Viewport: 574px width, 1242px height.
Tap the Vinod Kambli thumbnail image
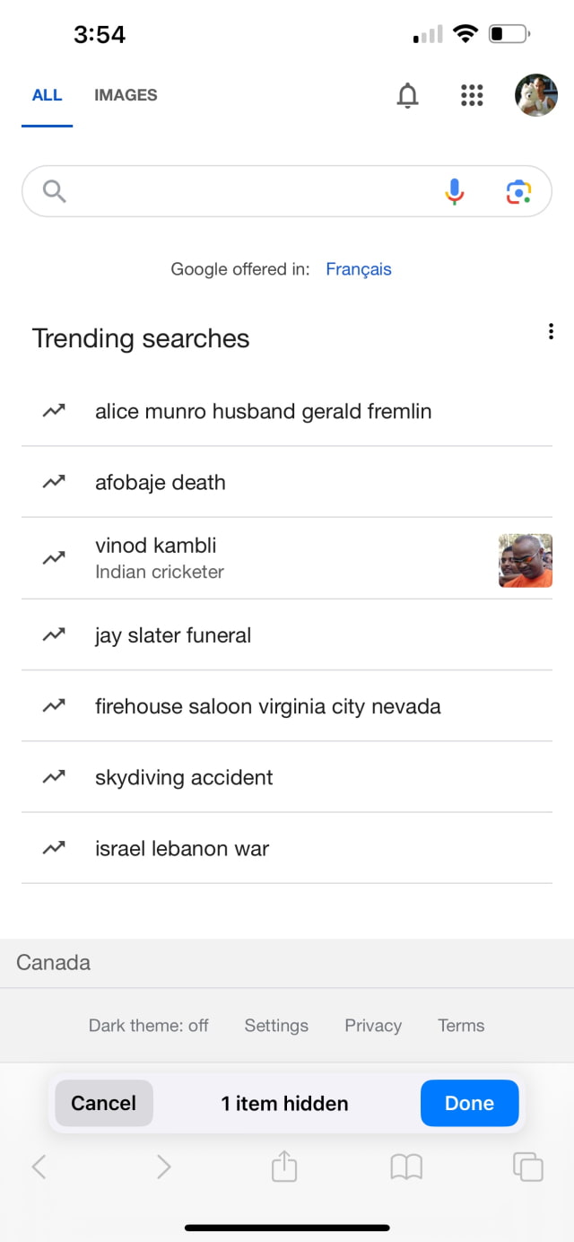[526, 561]
